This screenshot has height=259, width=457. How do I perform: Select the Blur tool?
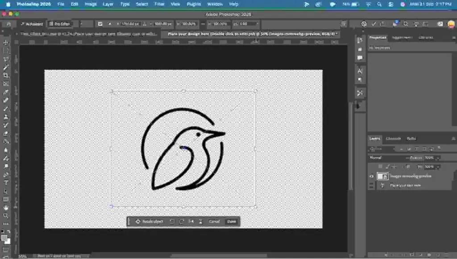point(5,150)
